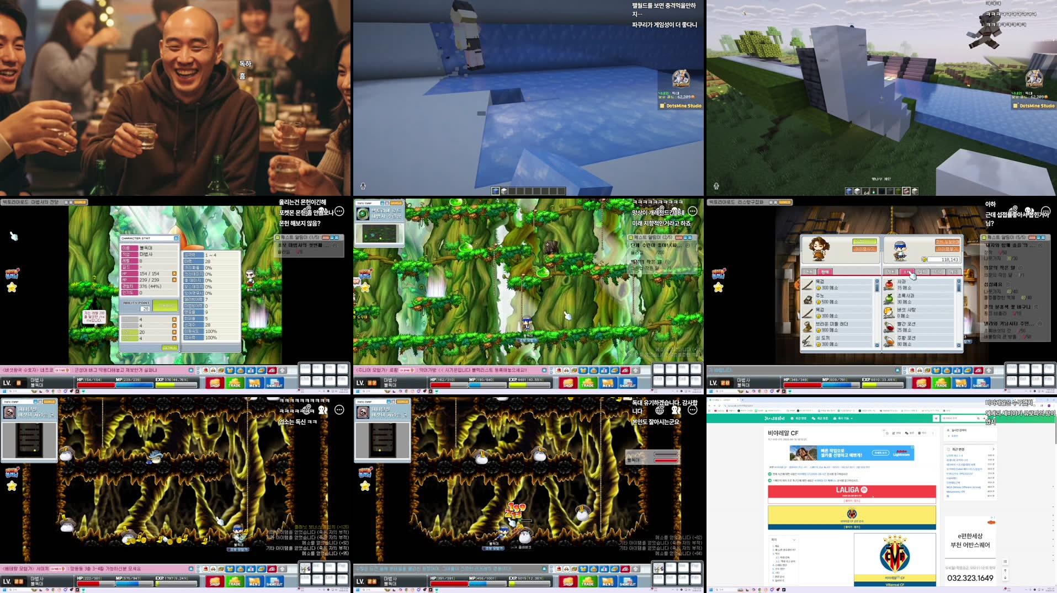
Task: Click the 032.323.1649 advertisement link
Action: pyautogui.click(x=970, y=578)
